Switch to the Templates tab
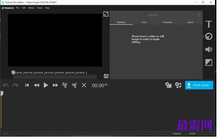219x137 pixels. (x=167, y=22)
